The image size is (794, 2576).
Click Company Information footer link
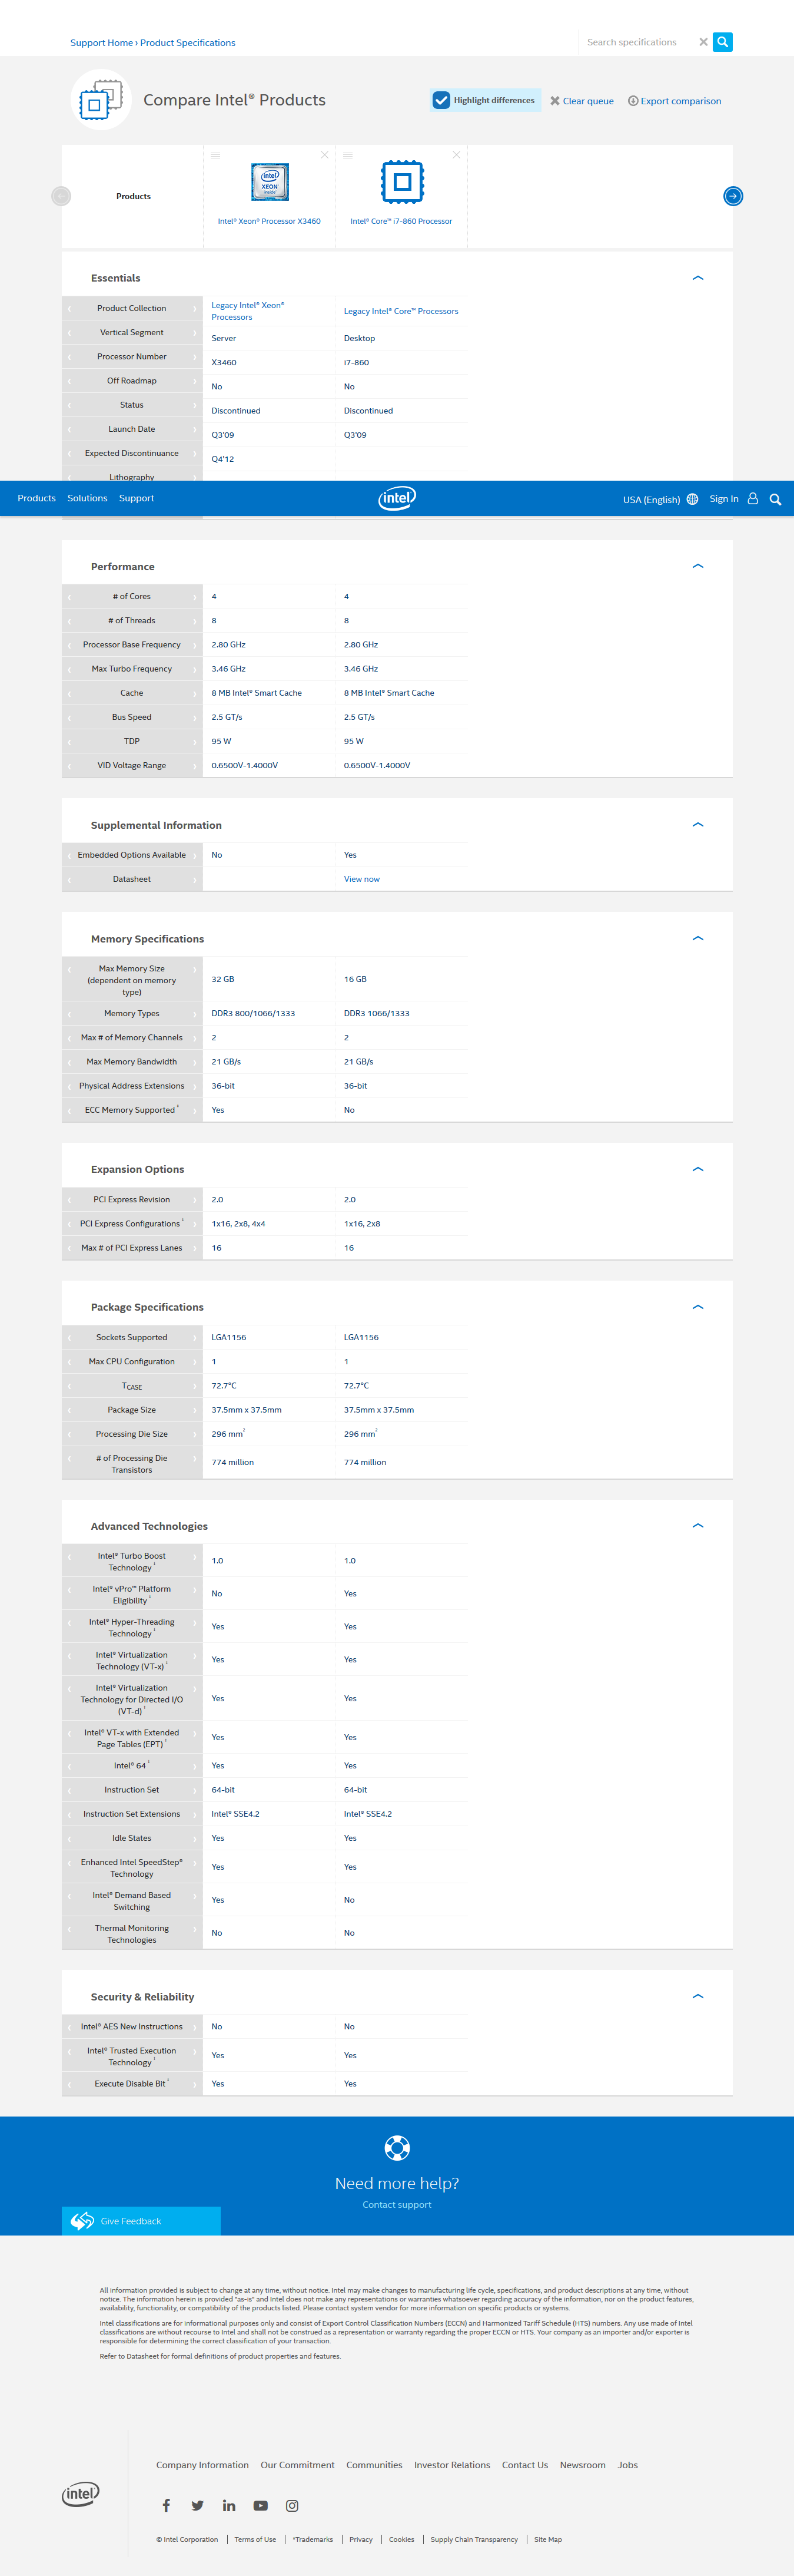click(x=202, y=2465)
